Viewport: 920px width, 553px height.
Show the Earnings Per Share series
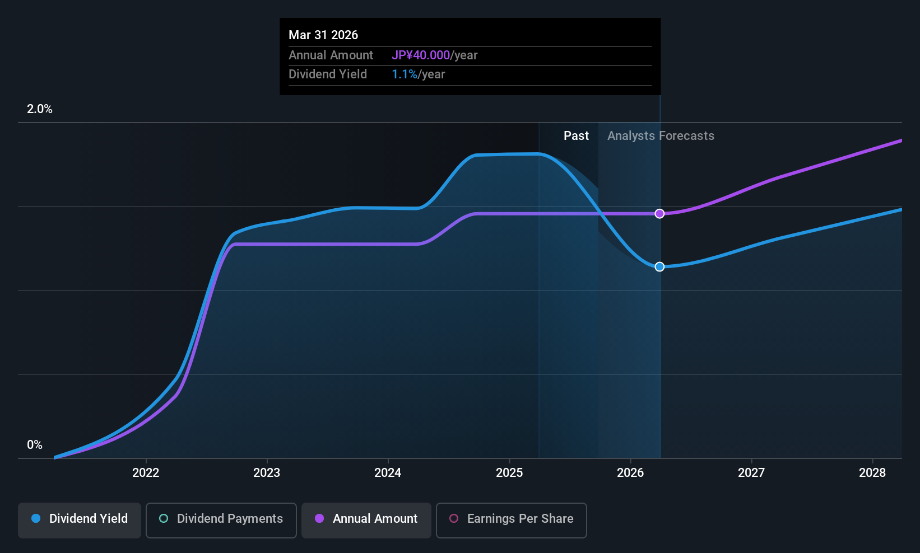click(512, 520)
